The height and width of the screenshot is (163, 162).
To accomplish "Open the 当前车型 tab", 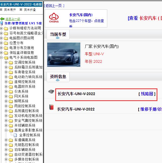I will point(58,35).
